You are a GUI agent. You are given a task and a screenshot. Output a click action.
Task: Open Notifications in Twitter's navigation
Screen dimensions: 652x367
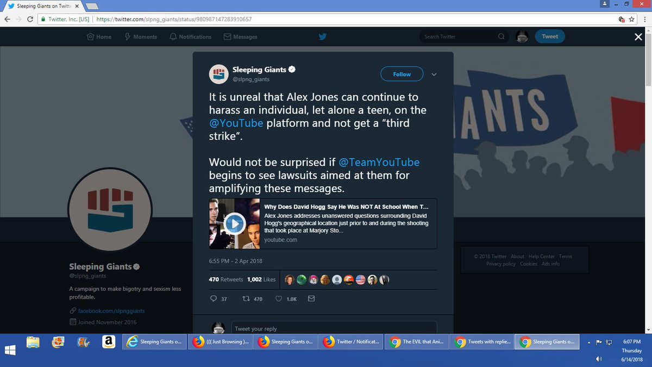click(190, 36)
